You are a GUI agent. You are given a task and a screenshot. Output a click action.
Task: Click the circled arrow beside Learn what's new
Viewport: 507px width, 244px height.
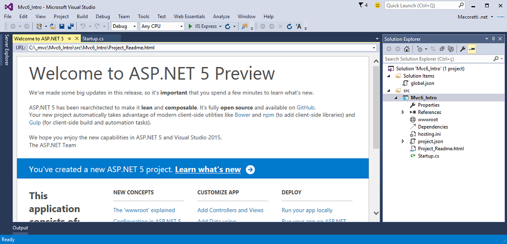point(250,169)
